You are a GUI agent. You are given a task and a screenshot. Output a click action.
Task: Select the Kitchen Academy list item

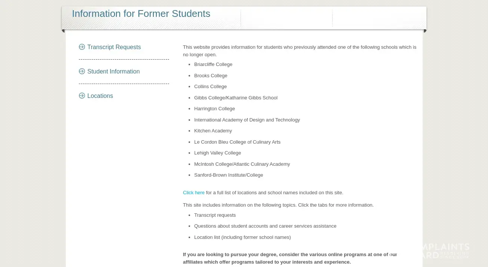coord(213,131)
